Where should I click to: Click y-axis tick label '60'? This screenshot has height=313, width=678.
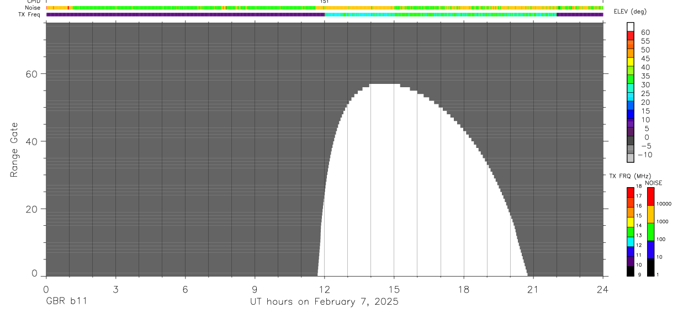(31, 73)
